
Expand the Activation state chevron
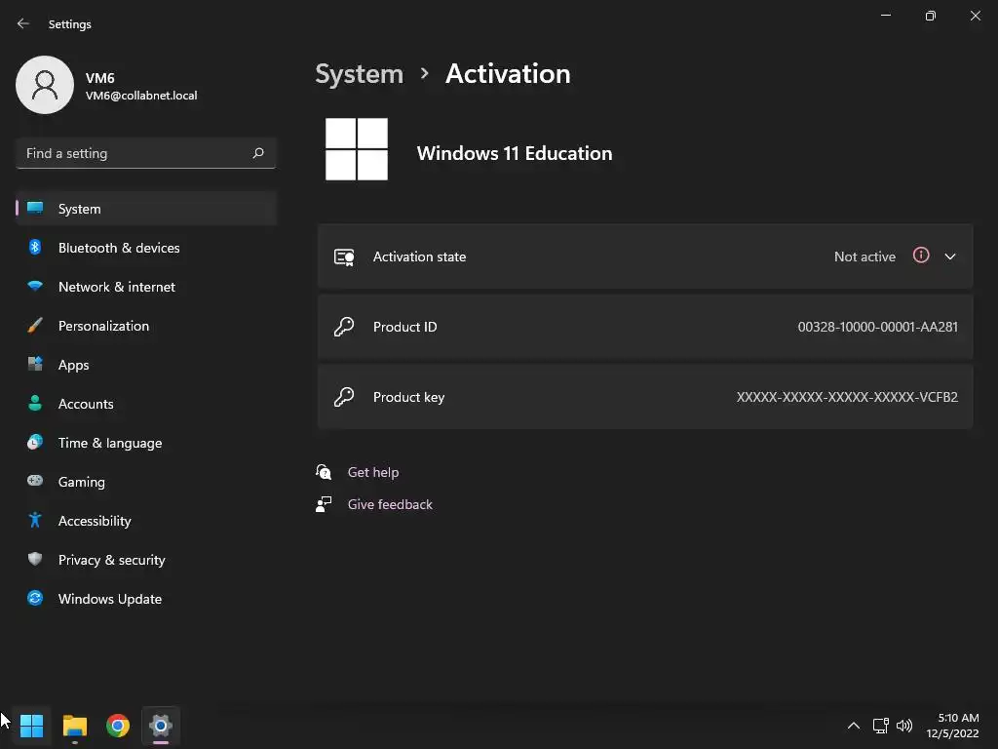pyautogui.click(x=950, y=256)
